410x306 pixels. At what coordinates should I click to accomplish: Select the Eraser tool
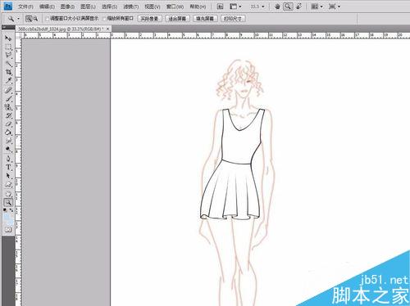[8, 124]
